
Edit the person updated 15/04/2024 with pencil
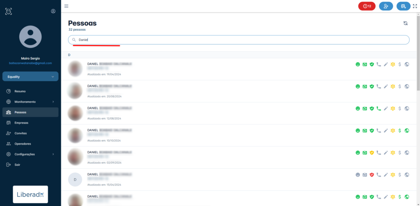pos(386,175)
